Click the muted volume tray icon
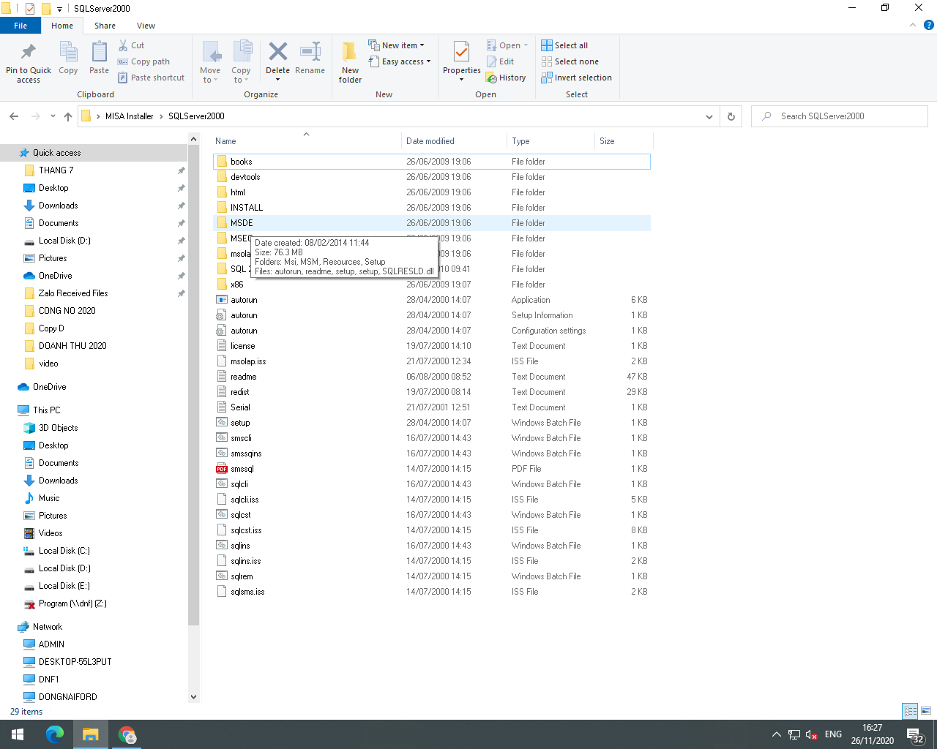Screen dimensions: 937x749 point(811,734)
